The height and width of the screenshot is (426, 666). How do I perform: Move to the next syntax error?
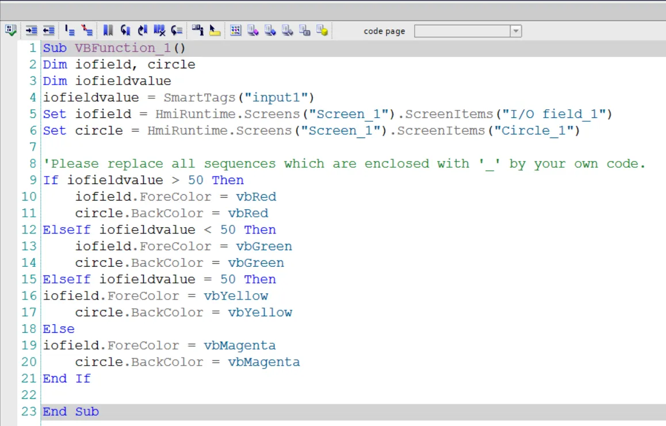(177, 30)
